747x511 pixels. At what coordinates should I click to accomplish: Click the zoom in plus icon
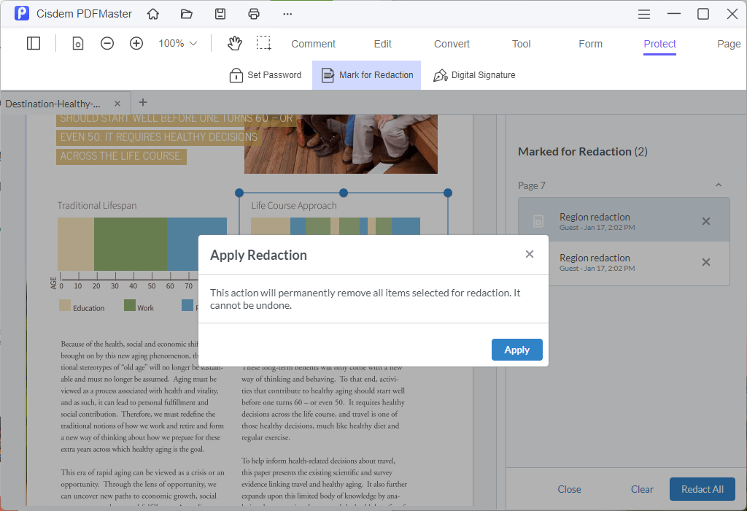tap(136, 43)
